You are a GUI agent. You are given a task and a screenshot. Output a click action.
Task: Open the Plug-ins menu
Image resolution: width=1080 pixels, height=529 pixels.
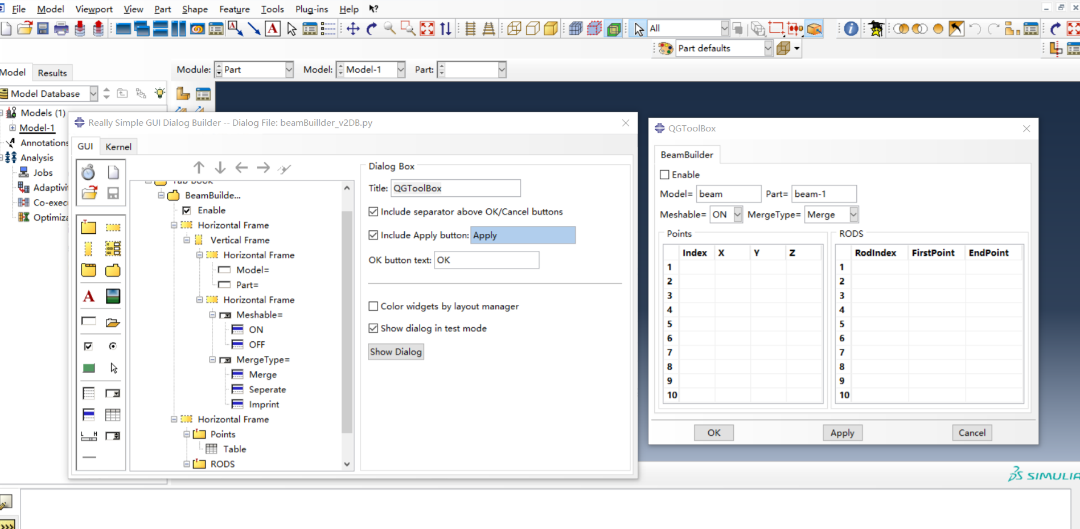pos(311,9)
